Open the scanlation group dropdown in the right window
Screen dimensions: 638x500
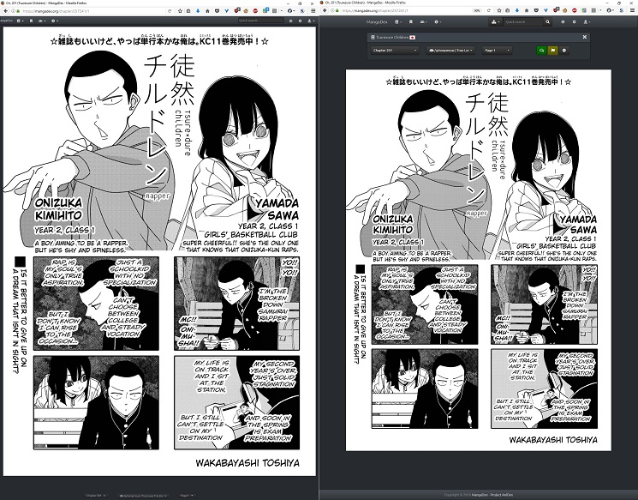[450, 51]
